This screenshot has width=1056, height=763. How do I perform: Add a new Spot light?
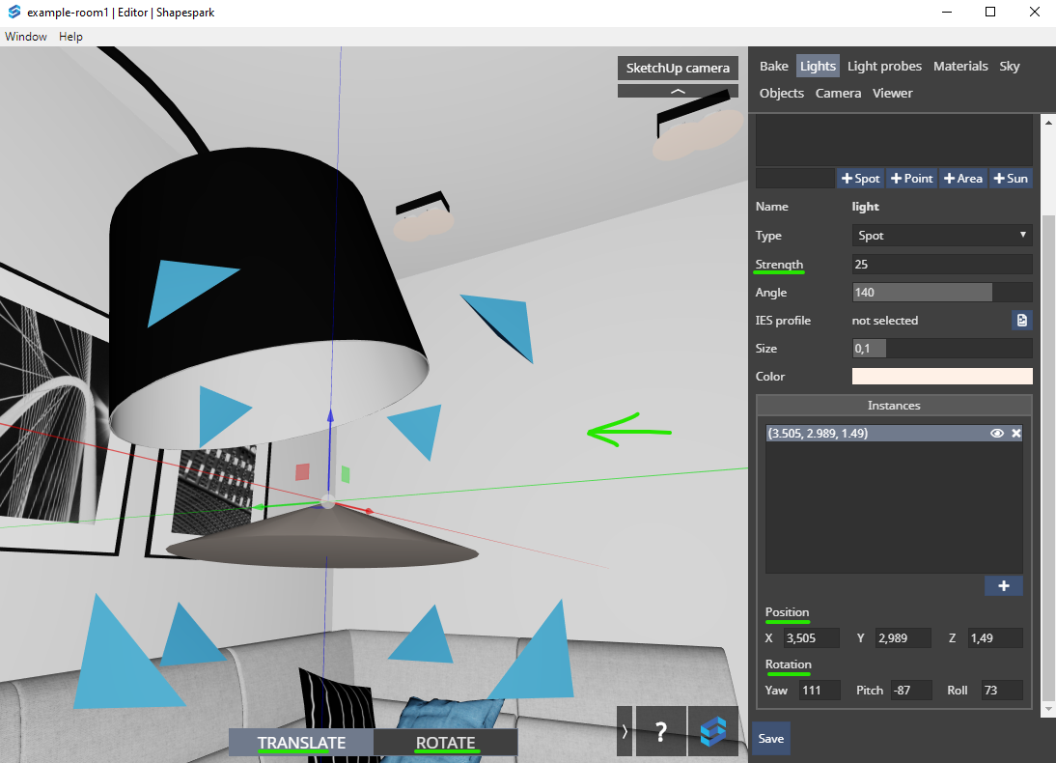click(860, 178)
